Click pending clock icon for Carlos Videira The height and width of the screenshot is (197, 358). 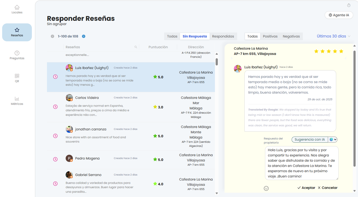pos(55,107)
